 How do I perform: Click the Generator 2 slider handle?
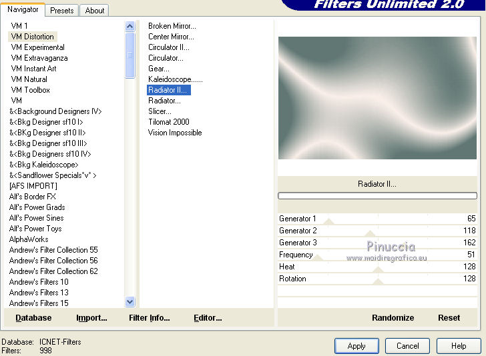pyautogui.click(x=370, y=233)
